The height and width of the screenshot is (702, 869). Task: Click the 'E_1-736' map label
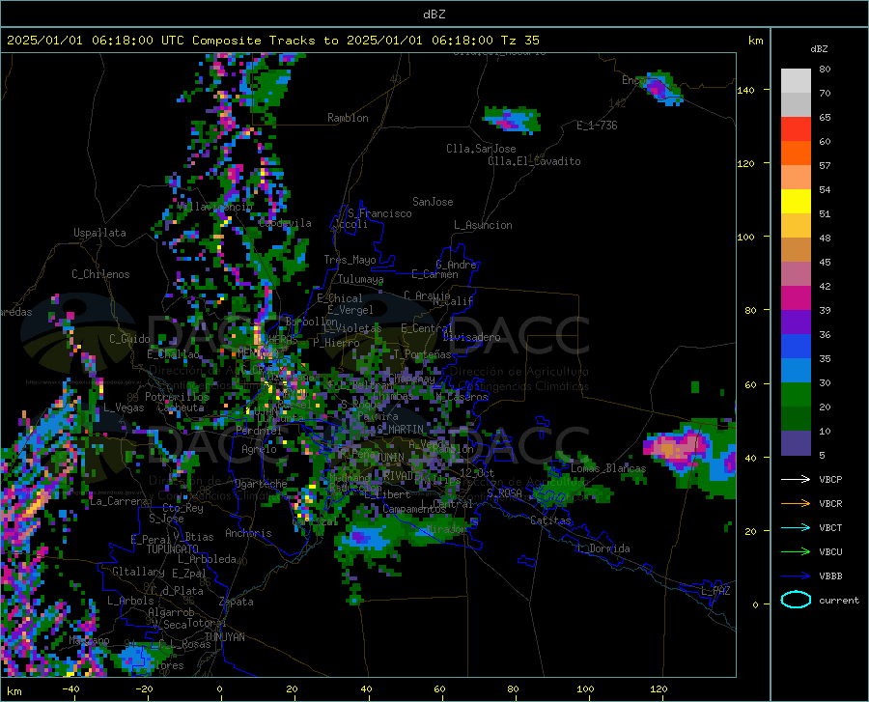click(x=597, y=126)
